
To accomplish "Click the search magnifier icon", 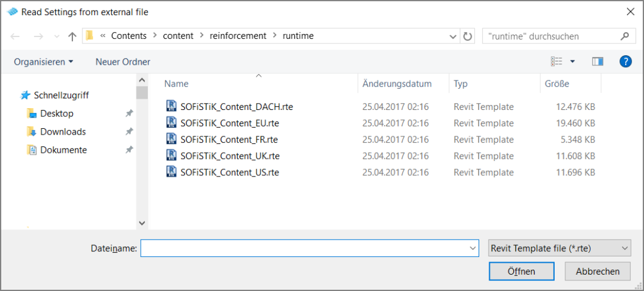I will tap(625, 36).
